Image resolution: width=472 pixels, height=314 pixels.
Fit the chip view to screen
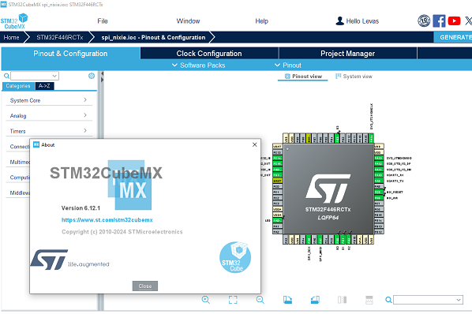tap(233, 300)
